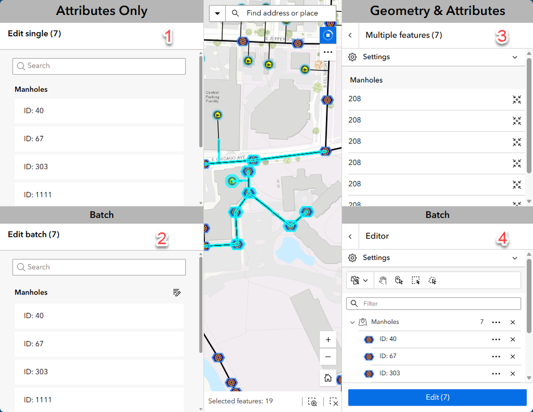This screenshot has height=412, width=533.
Task: Remove the Manholes group from selection
Action: [513, 322]
